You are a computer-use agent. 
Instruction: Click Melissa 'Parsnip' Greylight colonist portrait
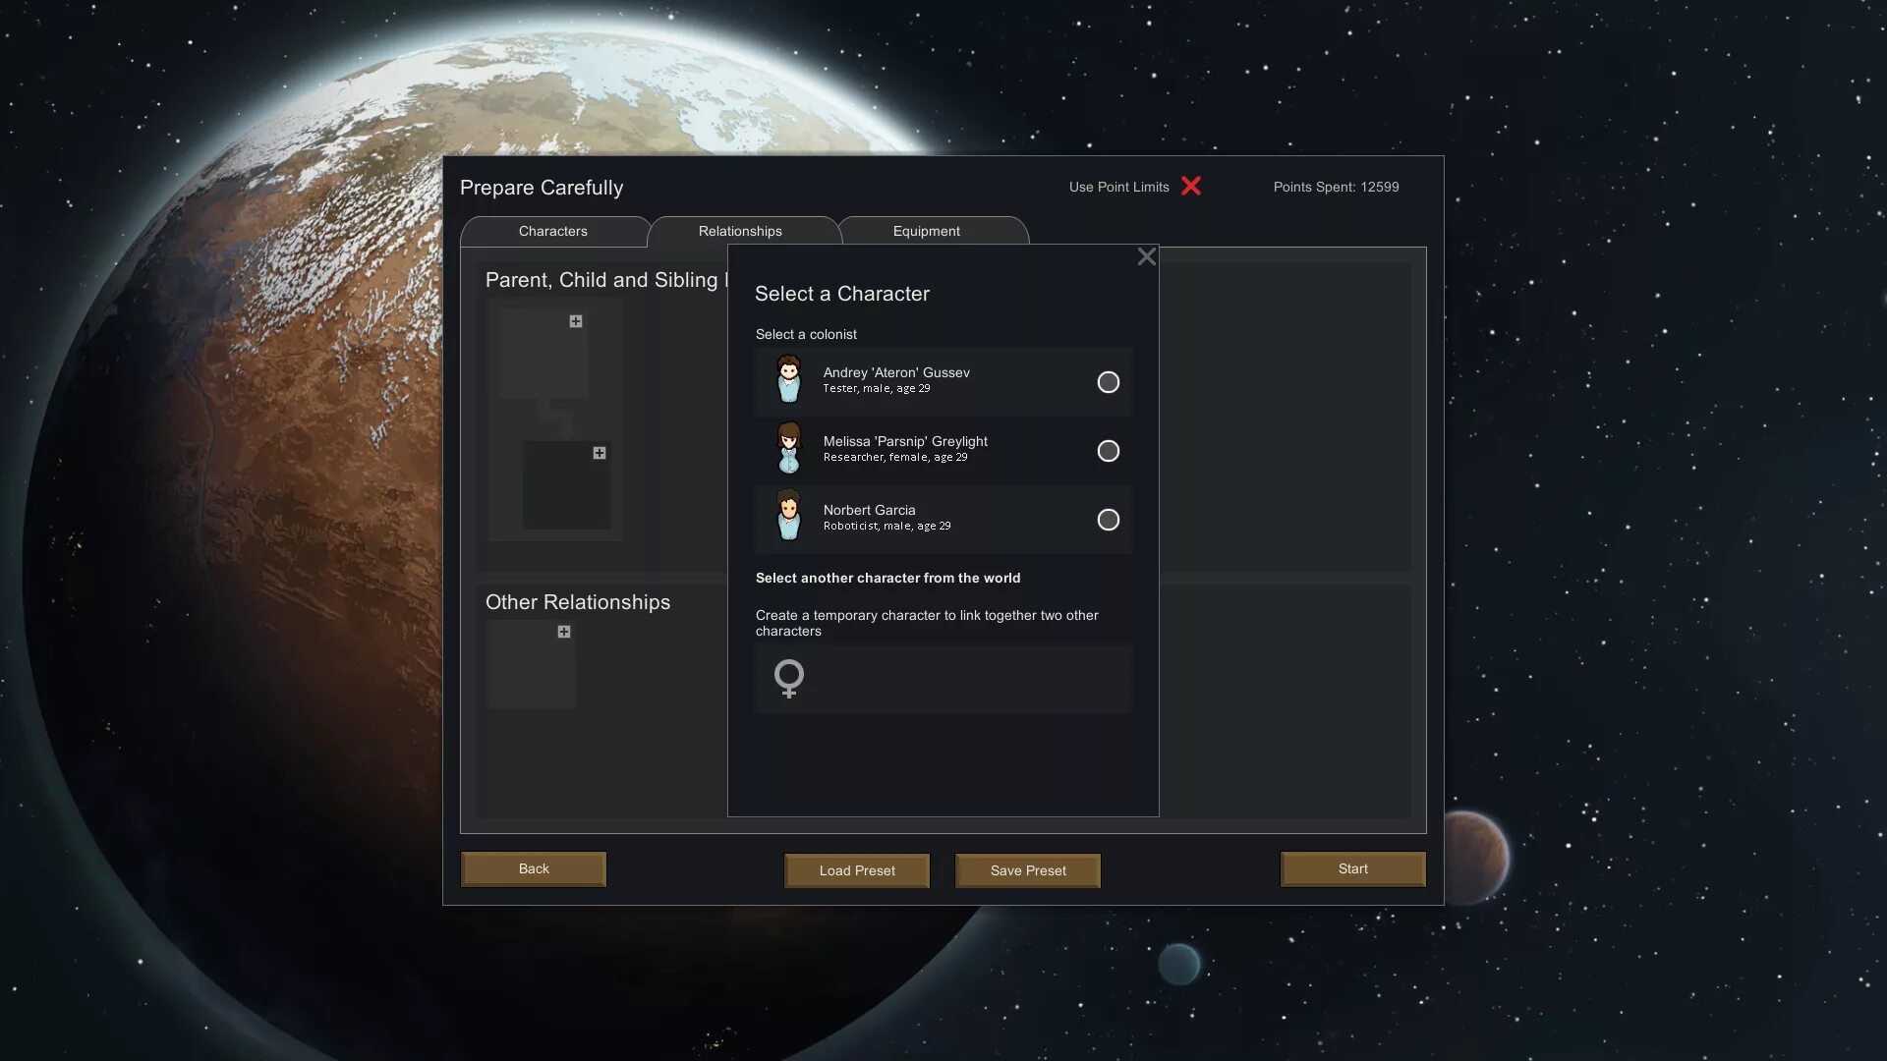click(x=788, y=450)
